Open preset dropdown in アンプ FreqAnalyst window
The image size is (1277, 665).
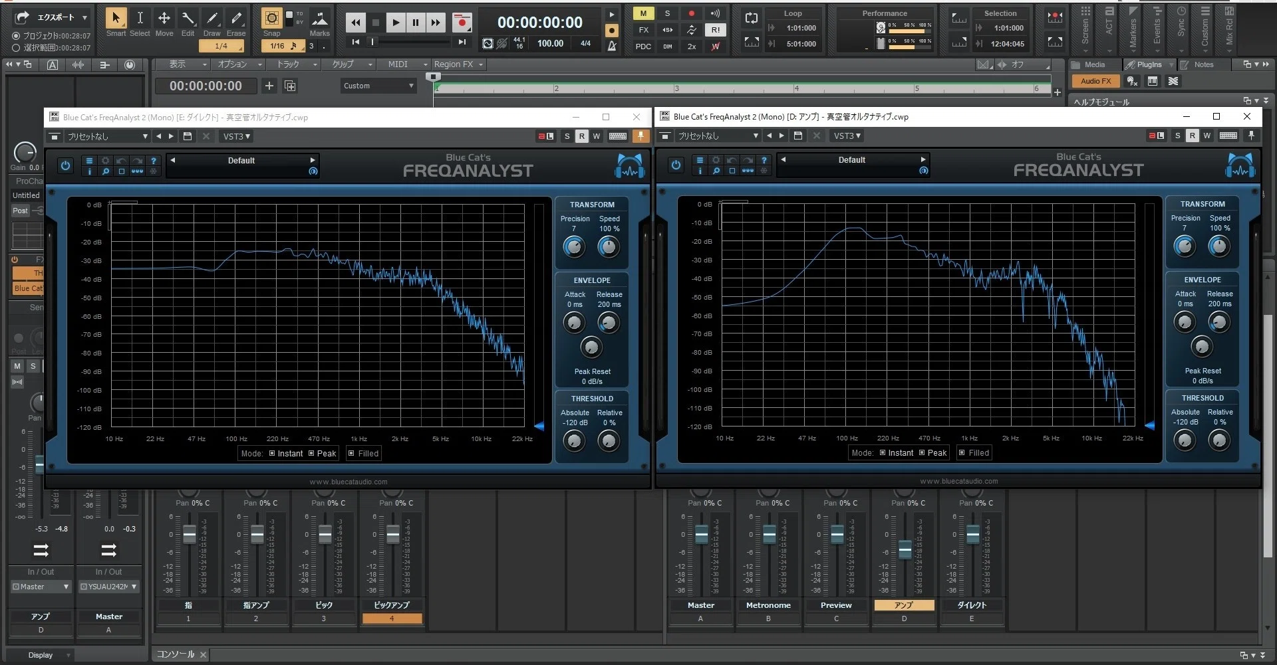pyautogui.click(x=717, y=136)
